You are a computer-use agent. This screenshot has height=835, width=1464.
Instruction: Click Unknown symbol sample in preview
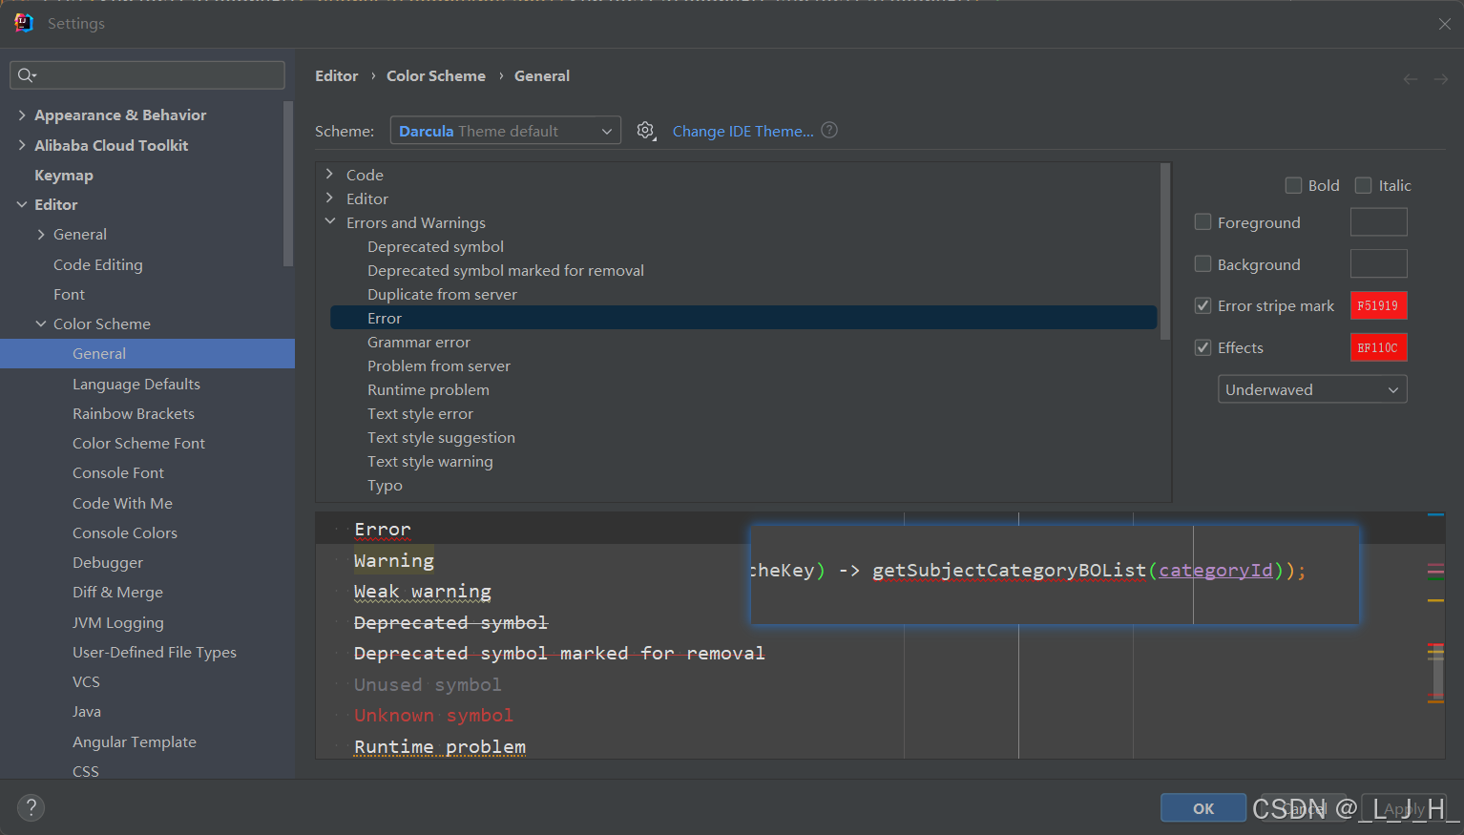point(433,715)
